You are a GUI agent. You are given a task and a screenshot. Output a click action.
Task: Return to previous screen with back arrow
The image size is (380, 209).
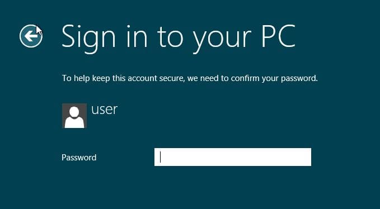(31, 36)
